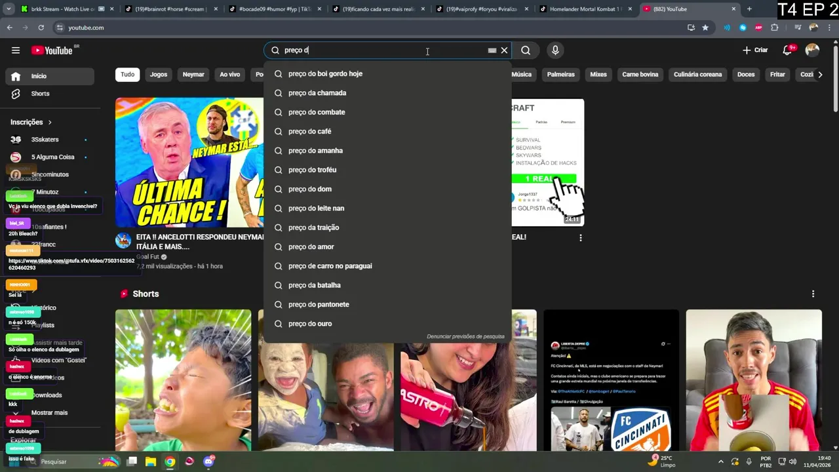Choose the 'preço da traição' suggestion
The image size is (839, 472).
coord(387,227)
